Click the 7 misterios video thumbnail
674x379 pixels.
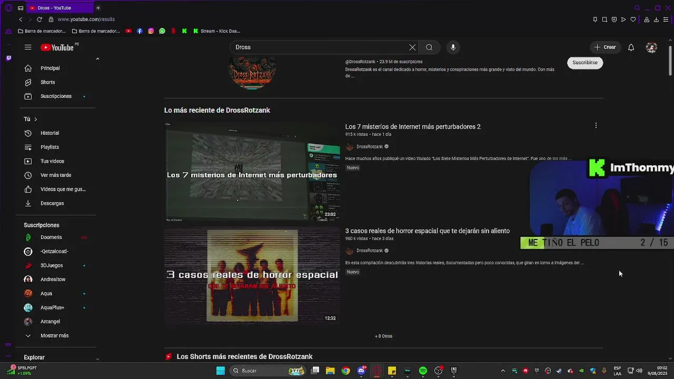point(252,171)
